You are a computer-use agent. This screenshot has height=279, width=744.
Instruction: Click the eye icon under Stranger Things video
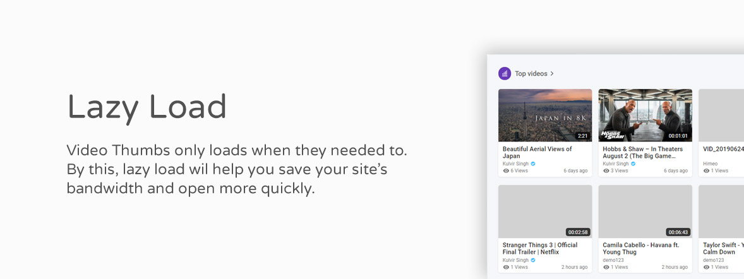(x=506, y=267)
